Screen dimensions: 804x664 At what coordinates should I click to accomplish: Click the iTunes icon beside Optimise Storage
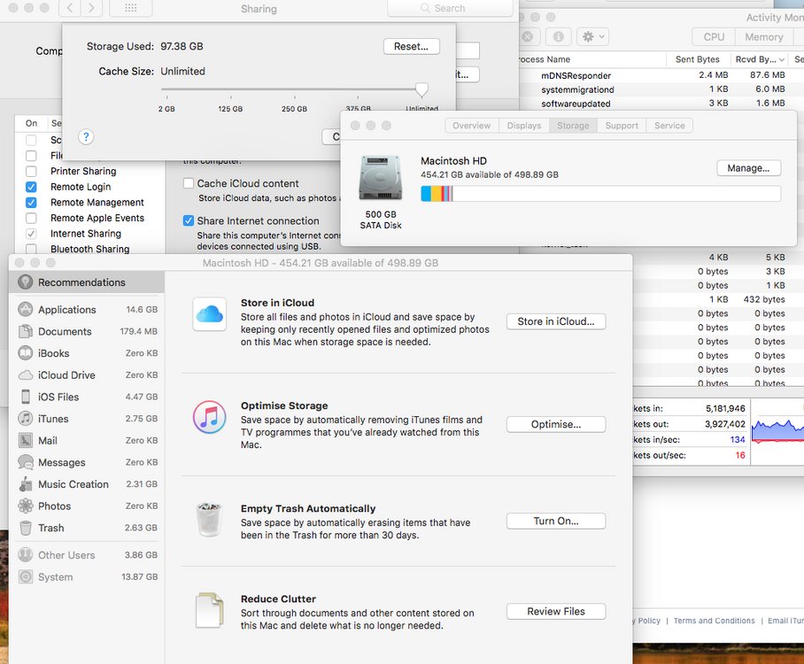pos(210,417)
